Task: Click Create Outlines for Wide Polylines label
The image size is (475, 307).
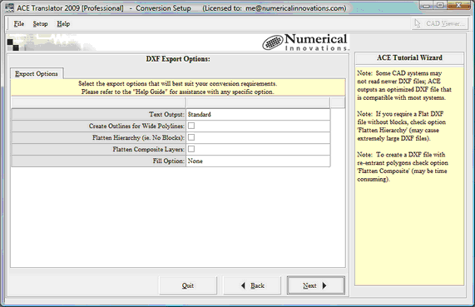Action: [x=136, y=126]
